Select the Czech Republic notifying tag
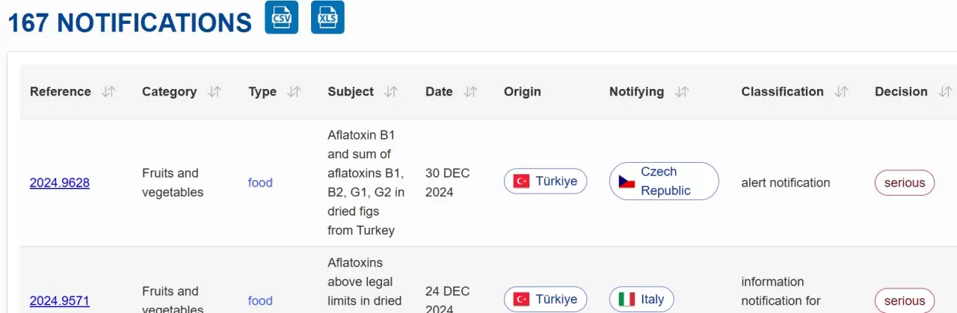The image size is (957, 313). coord(664,182)
